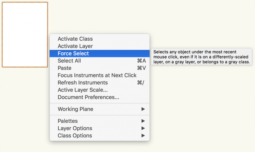The height and width of the screenshot is (152, 255).
Task: Choose Activate Layer in the context menu
Action: [x=75, y=46]
